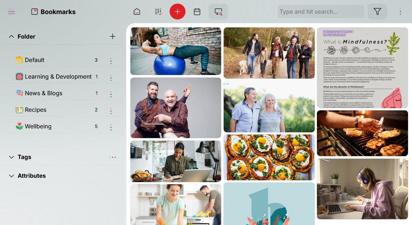Click the home icon in toolbar

pos(137,12)
